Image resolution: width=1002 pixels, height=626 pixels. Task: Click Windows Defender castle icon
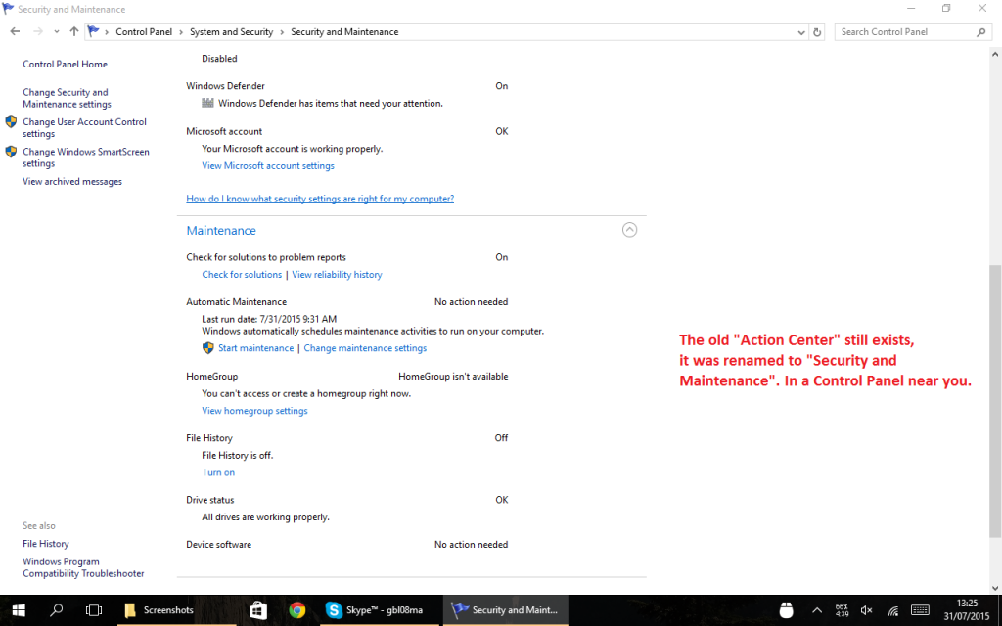tap(207, 103)
